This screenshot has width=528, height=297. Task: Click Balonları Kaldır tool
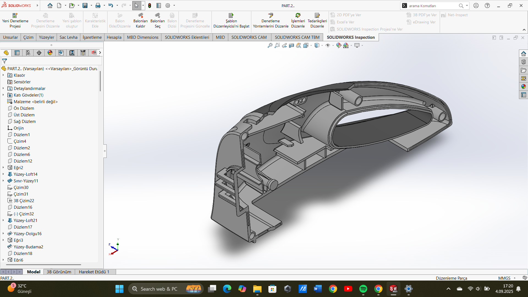click(x=141, y=21)
